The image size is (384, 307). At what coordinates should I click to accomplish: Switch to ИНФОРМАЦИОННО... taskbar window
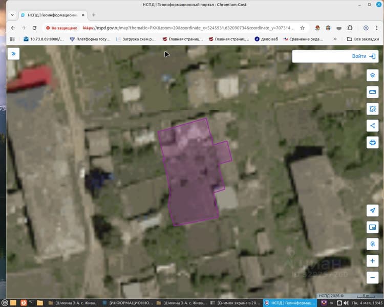click(x=128, y=303)
